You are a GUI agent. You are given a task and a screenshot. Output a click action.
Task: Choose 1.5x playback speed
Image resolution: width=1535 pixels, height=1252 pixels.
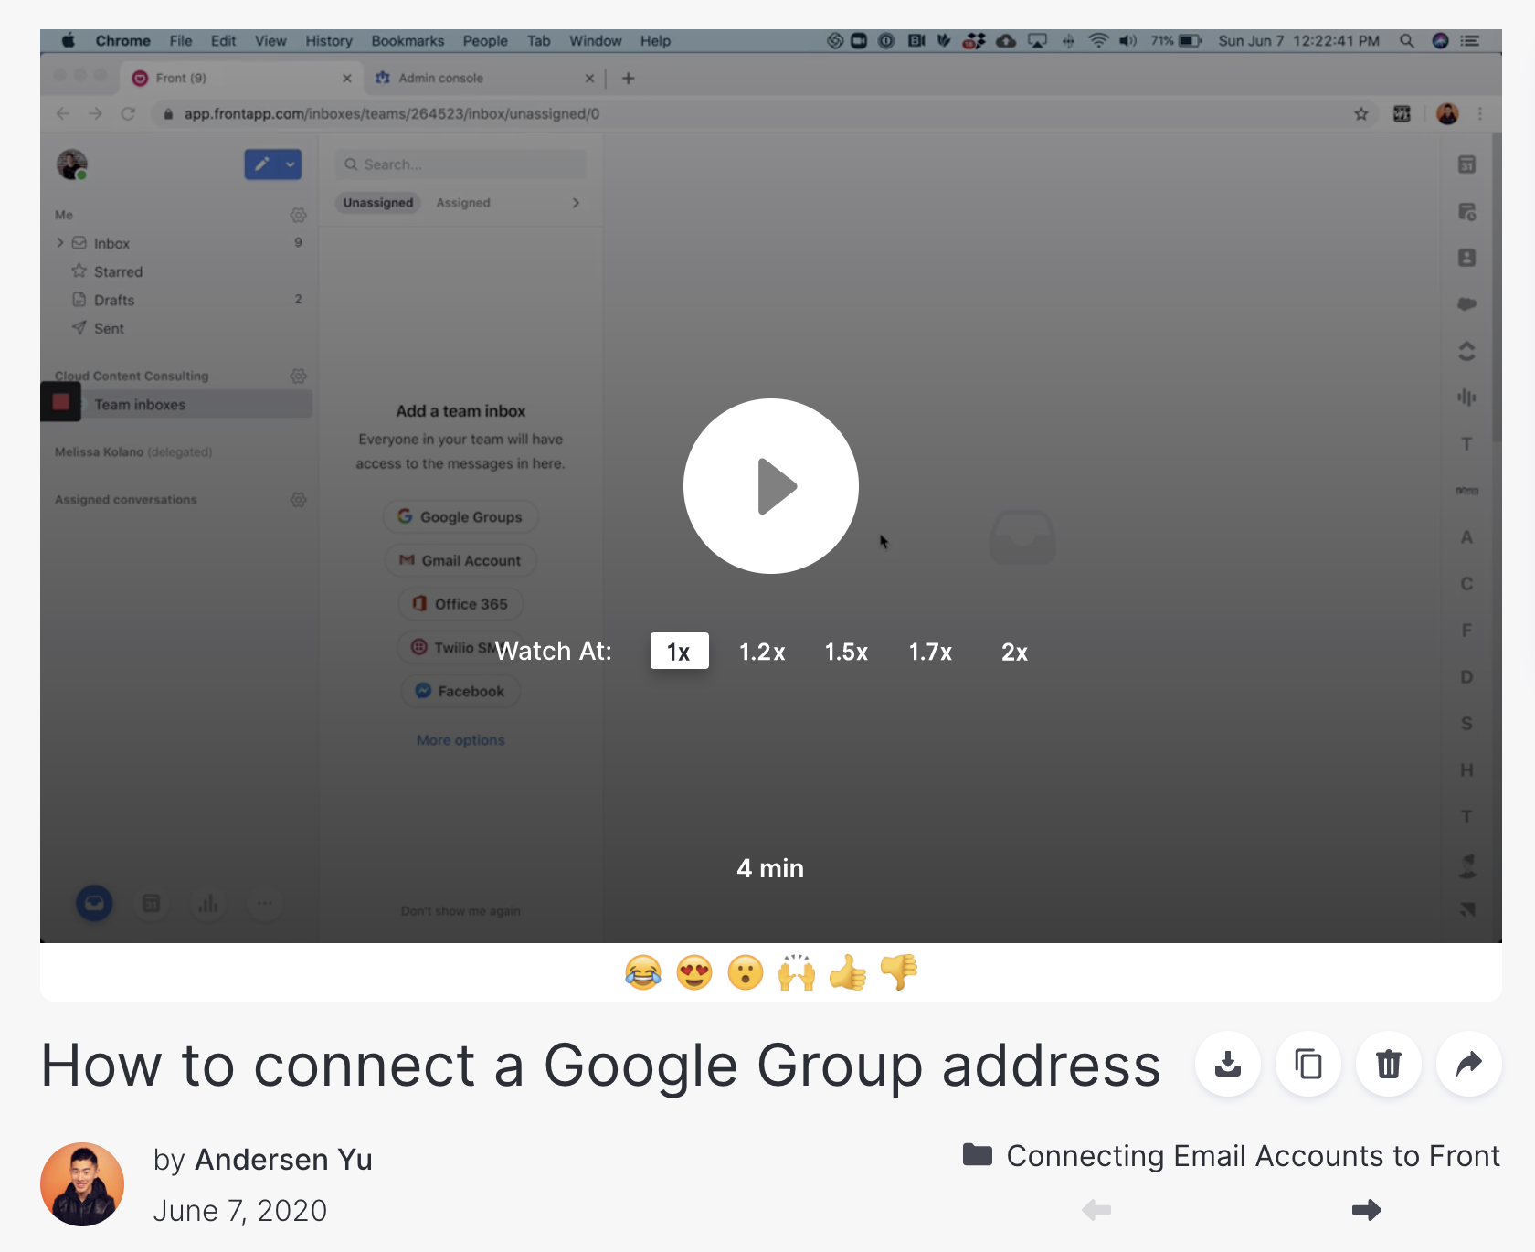[x=846, y=652]
